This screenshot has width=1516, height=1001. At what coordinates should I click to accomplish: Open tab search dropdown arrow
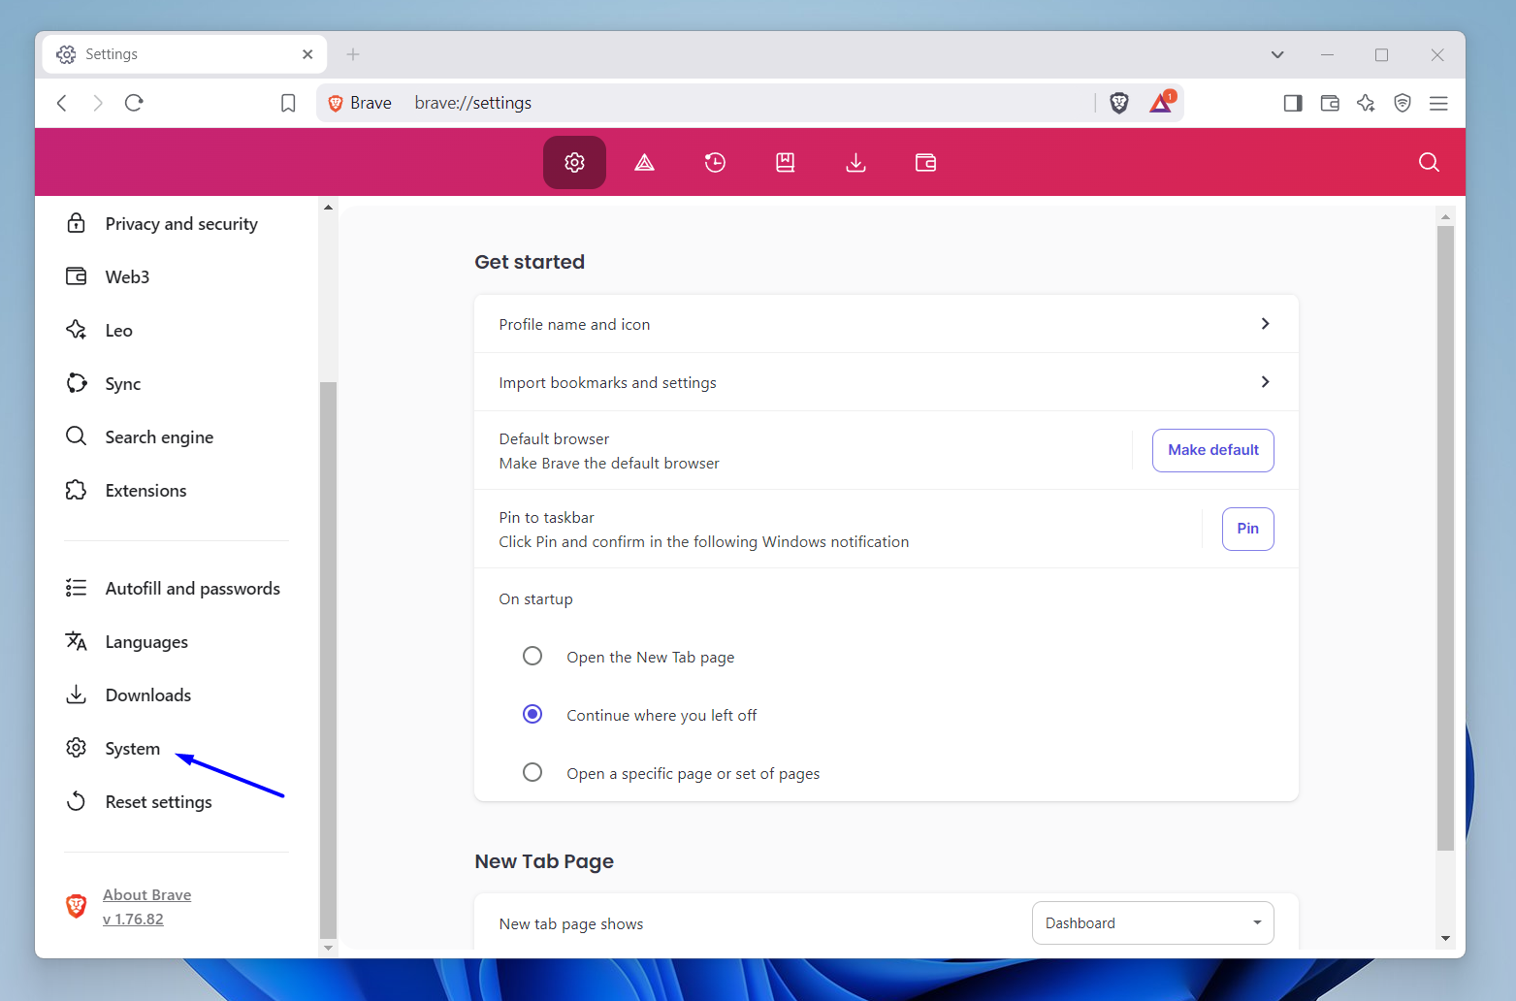1277,54
